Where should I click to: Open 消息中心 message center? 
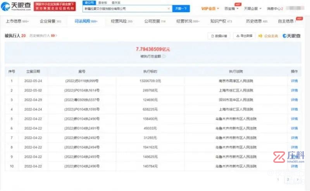click(x=275, y=8)
